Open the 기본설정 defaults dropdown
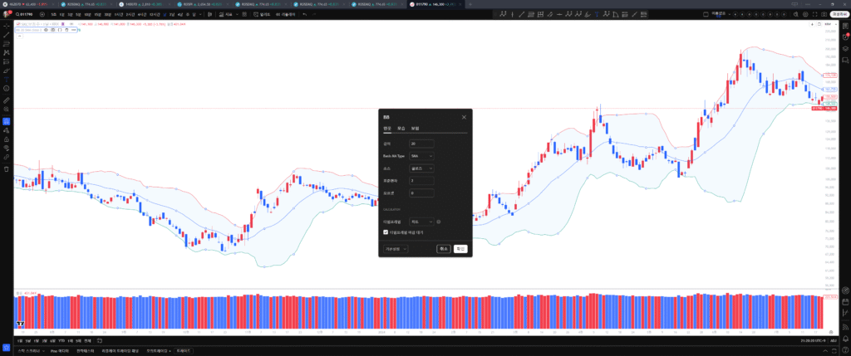This screenshot has width=851, height=356. pyautogui.click(x=394, y=249)
